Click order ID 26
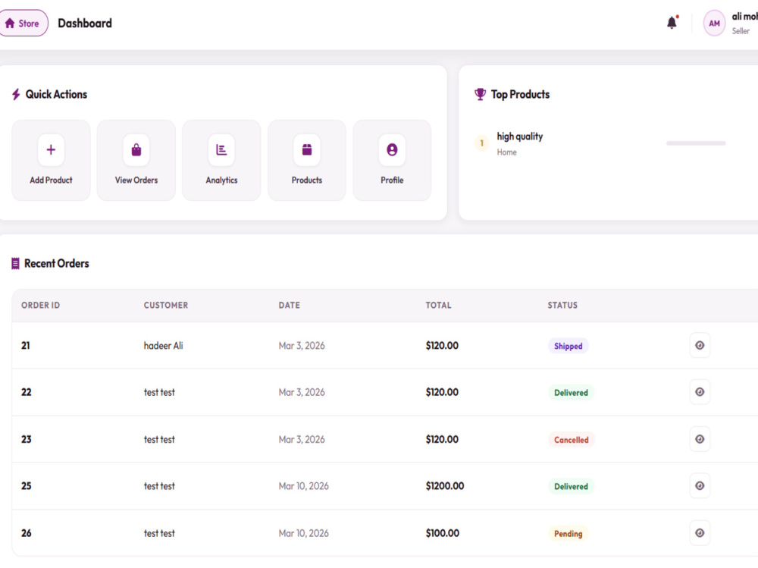The image size is (758, 568). (26, 533)
